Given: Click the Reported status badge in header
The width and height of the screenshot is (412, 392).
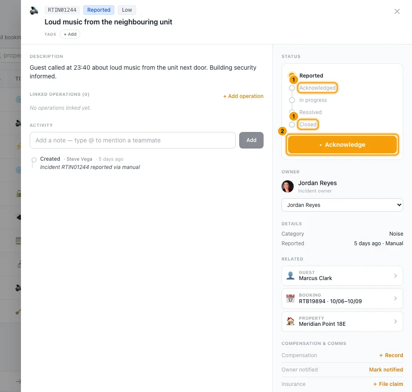Looking at the screenshot, I should click(99, 10).
